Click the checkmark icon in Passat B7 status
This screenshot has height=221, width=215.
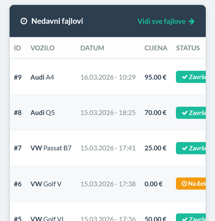185,148
